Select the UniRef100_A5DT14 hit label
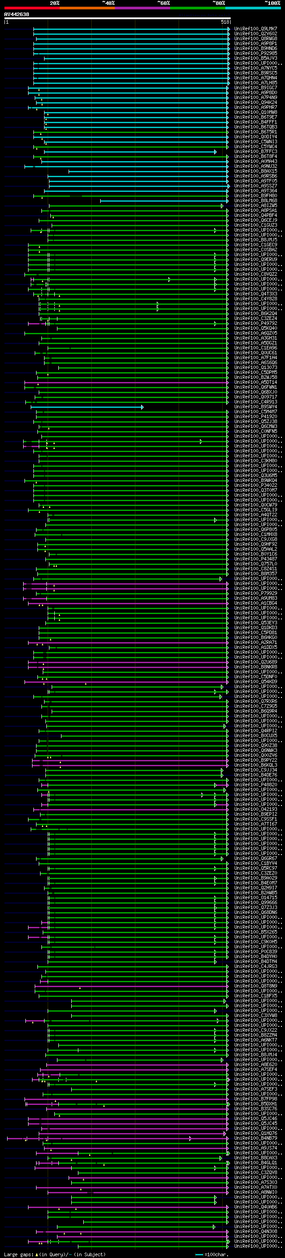 click(256, 382)
